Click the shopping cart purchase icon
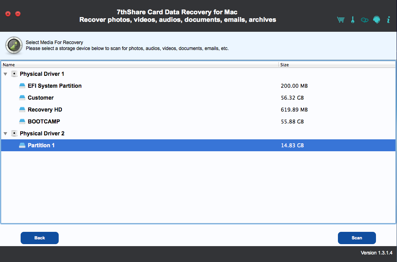 341,20
